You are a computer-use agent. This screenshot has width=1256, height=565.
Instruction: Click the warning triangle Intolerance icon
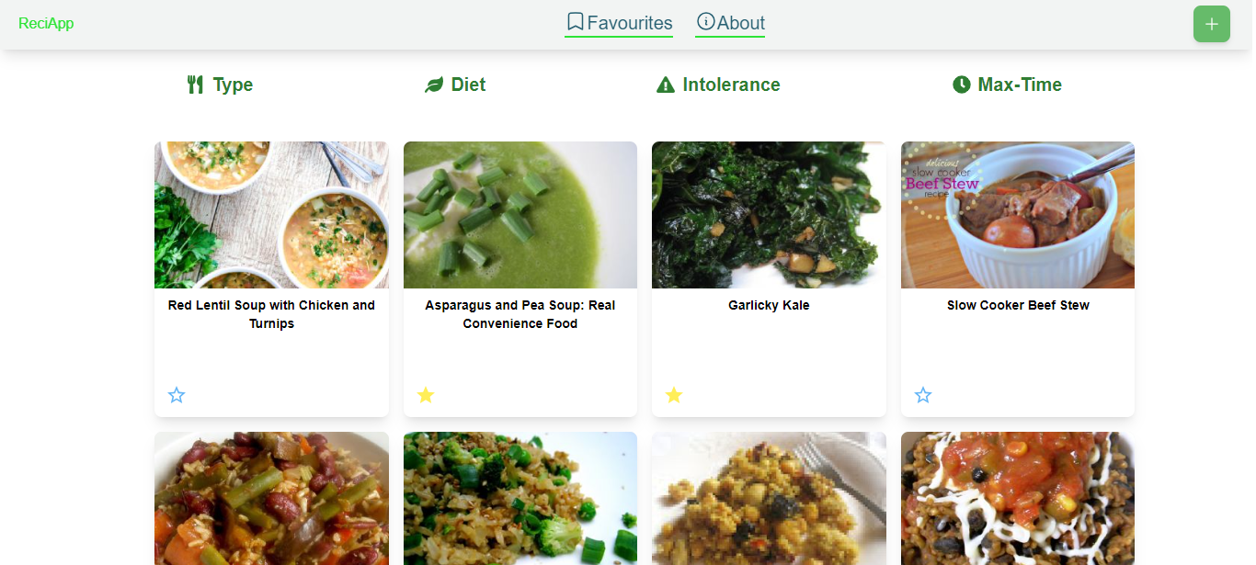tap(666, 85)
